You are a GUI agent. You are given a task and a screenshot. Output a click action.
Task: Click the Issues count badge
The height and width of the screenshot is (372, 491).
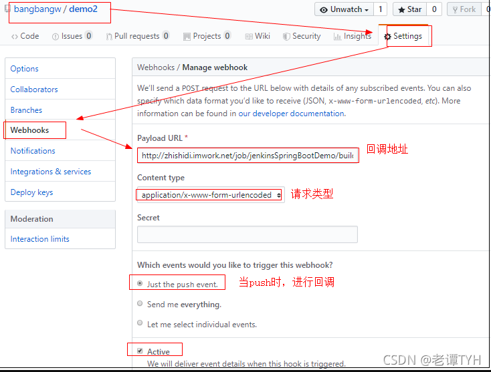coord(89,36)
